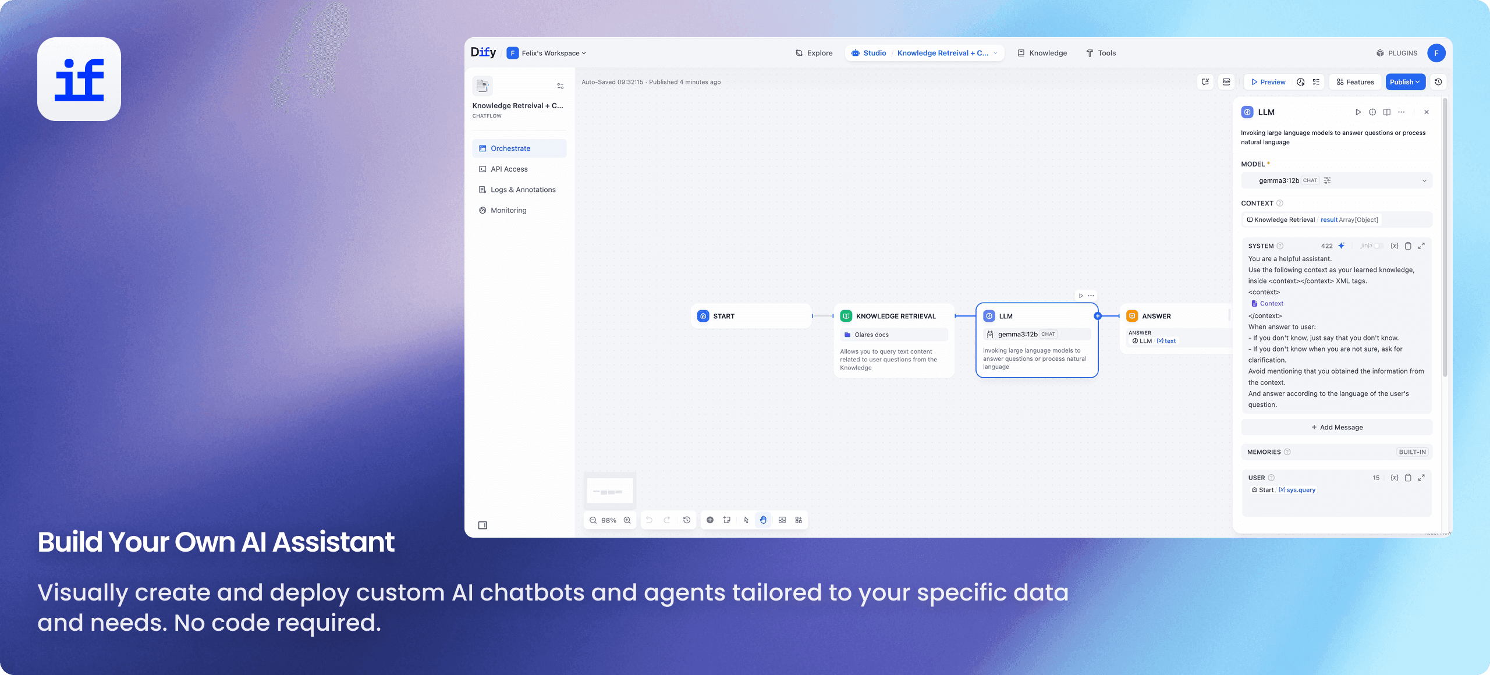Image resolution: width=1490 pixels, height=675 pixels.
Task: Open the ENV environment variables panel
Action: [x=1226, y=82]
